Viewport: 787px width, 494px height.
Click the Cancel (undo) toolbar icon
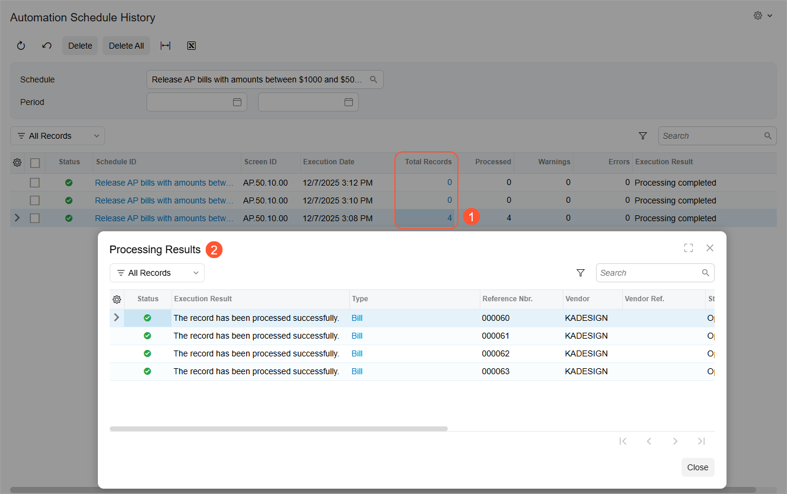pyautogui.click(x=47, y=45)
